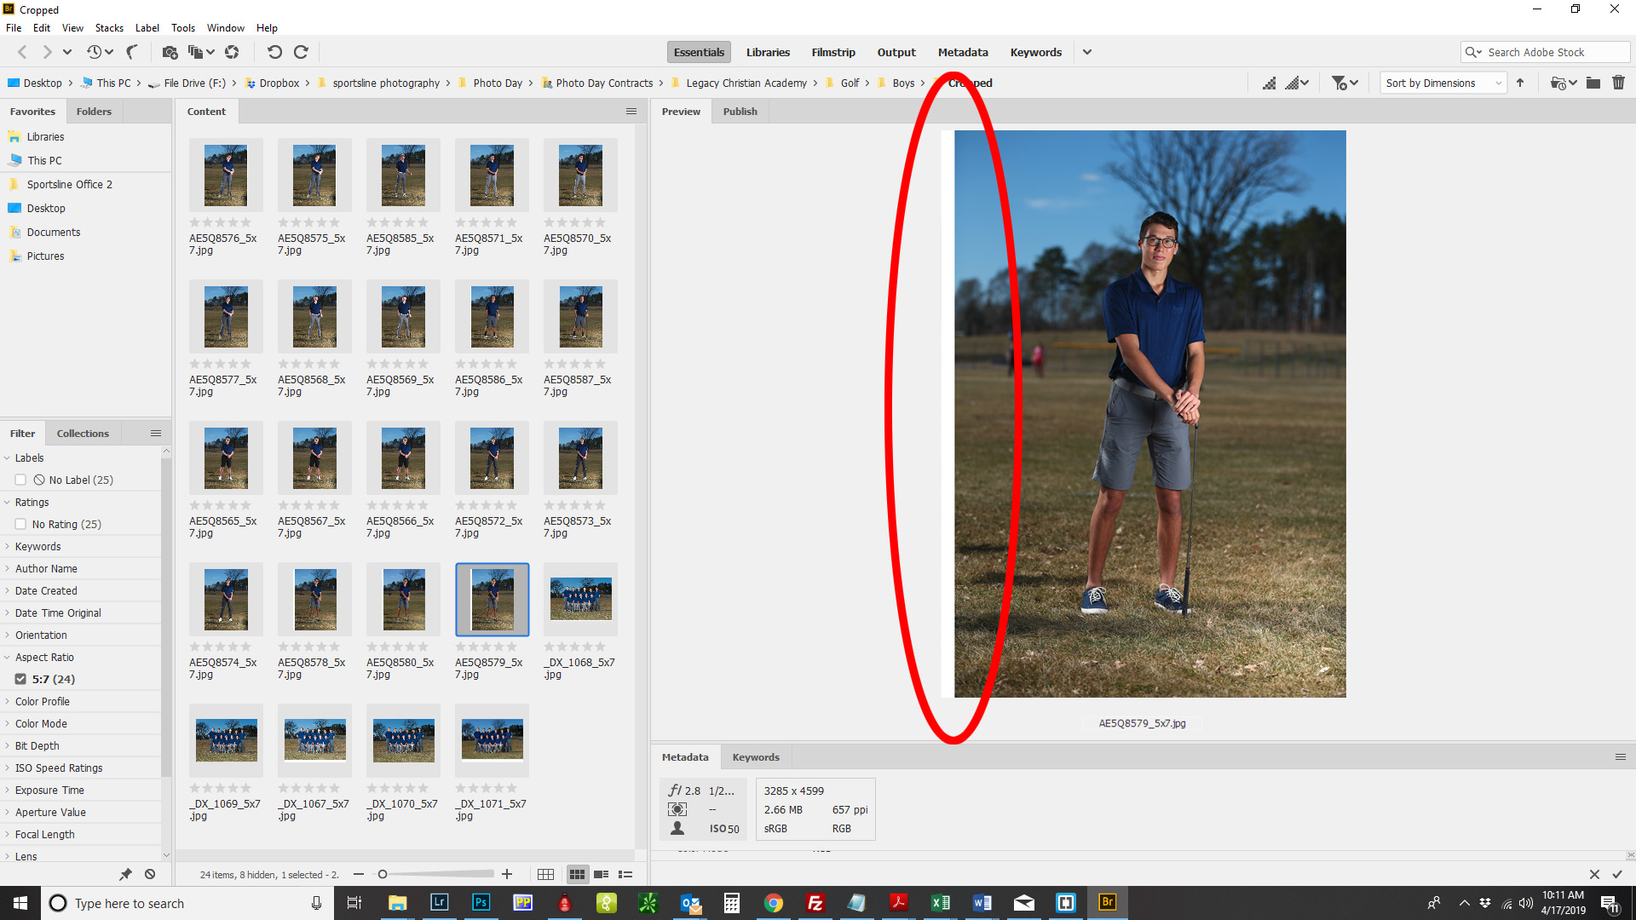The image size is (1636, 920).
Task: Go to Golf folder in breadcrumb
Action: coord(850,83)
